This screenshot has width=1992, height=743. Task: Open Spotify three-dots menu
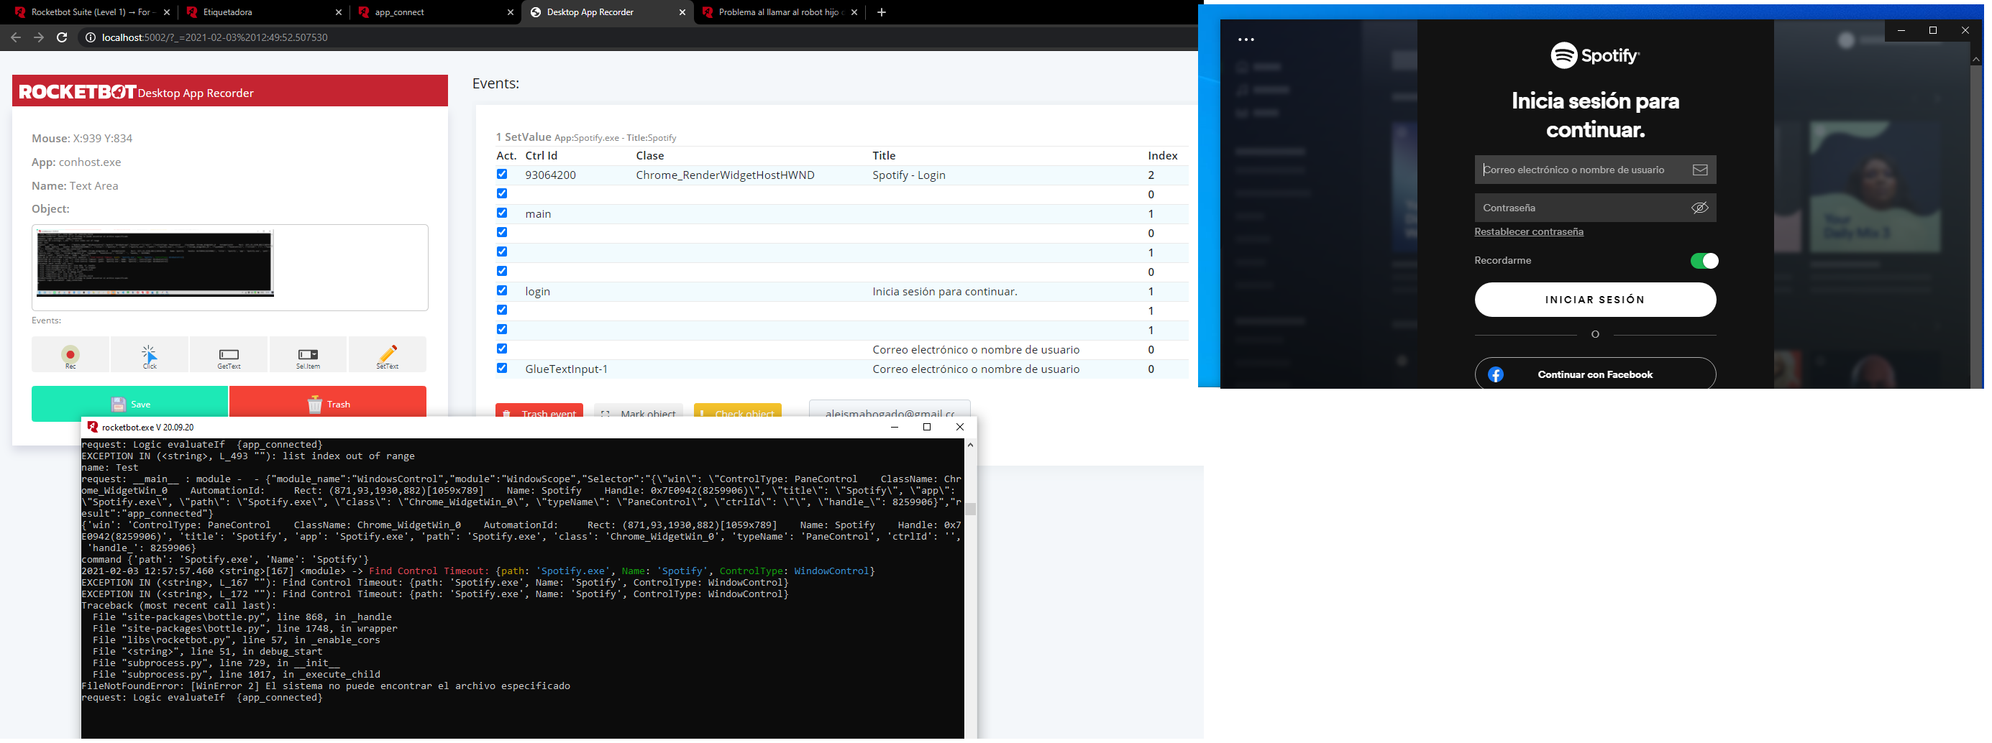[1246, 40]
